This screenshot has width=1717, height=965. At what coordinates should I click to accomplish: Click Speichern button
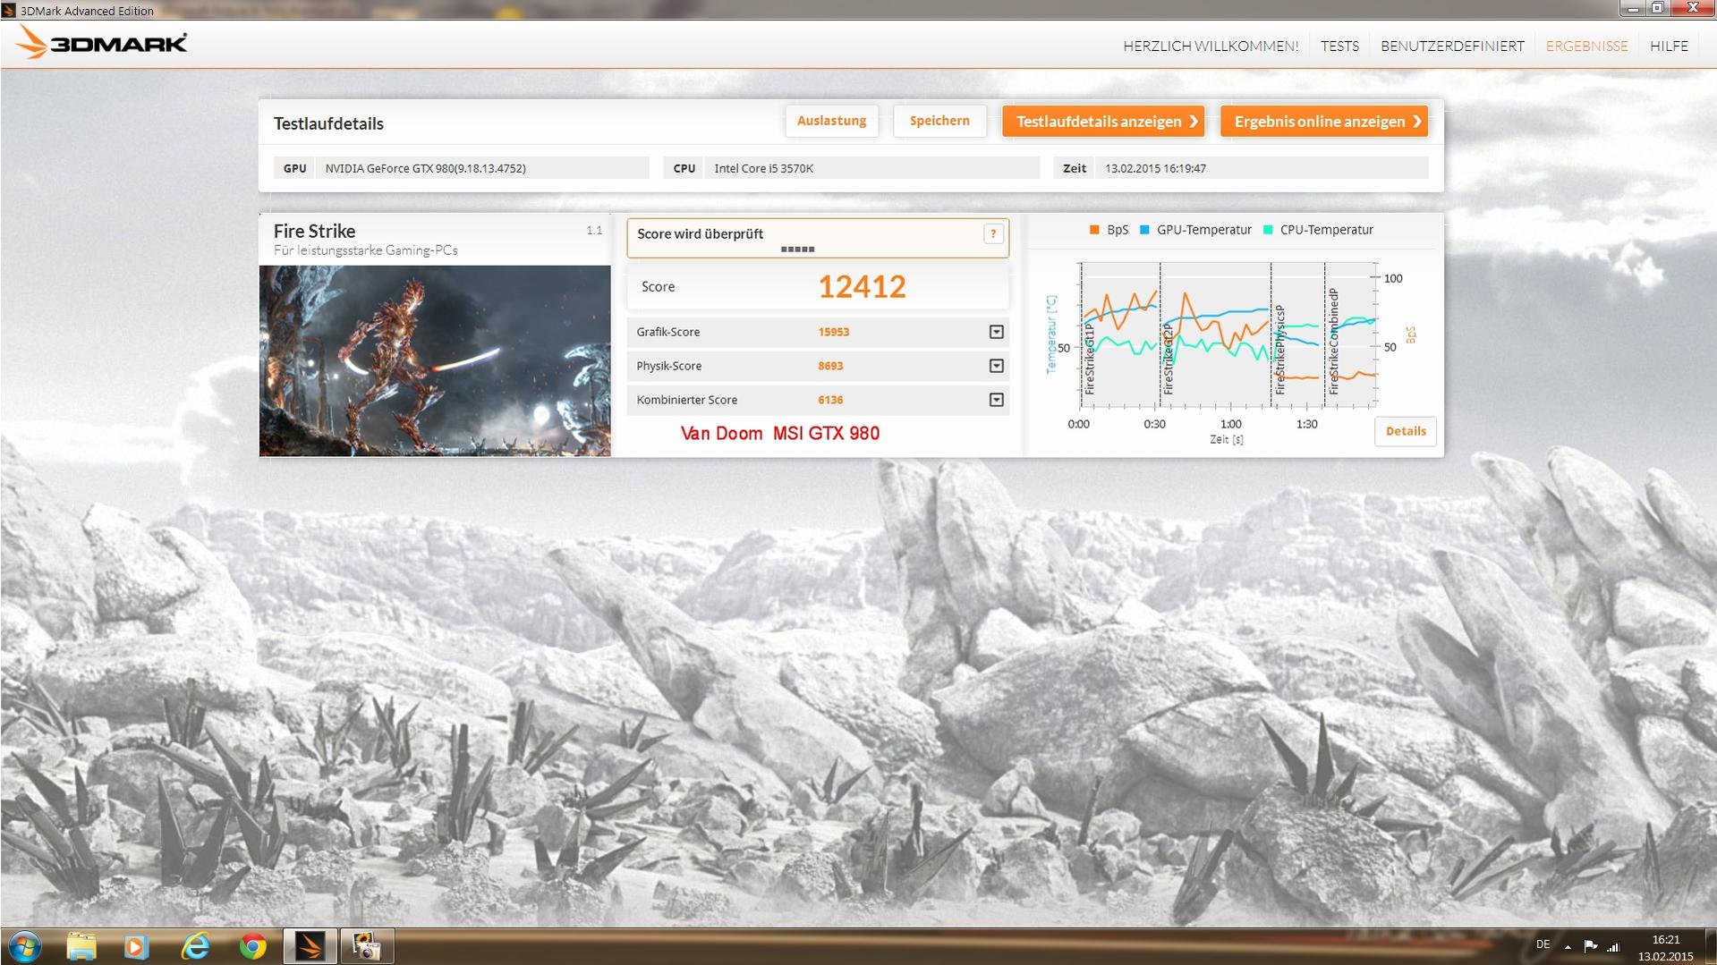pos(939,121)
